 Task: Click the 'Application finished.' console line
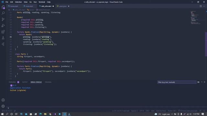point(20,88)
